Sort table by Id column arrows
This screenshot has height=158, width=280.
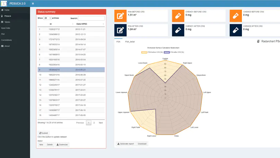click(73, 24)
